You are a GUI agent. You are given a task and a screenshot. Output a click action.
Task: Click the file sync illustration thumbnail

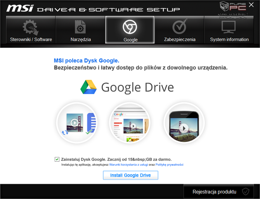77,123
